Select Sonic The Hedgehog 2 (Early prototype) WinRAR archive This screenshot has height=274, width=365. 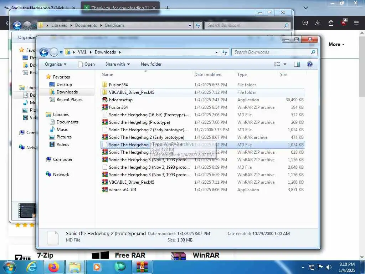[202, 137]
